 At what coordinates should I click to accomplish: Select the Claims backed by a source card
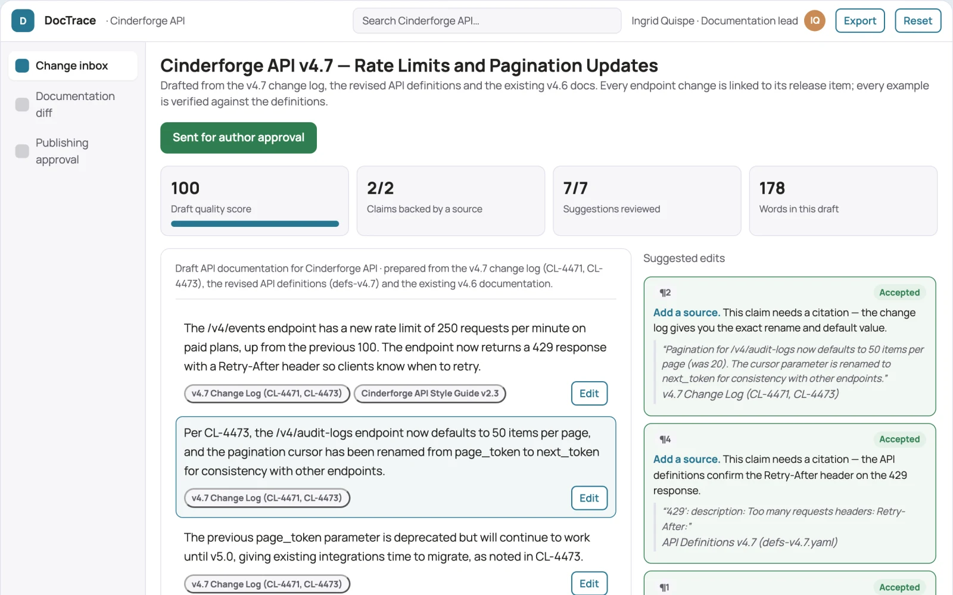(451, 201)
